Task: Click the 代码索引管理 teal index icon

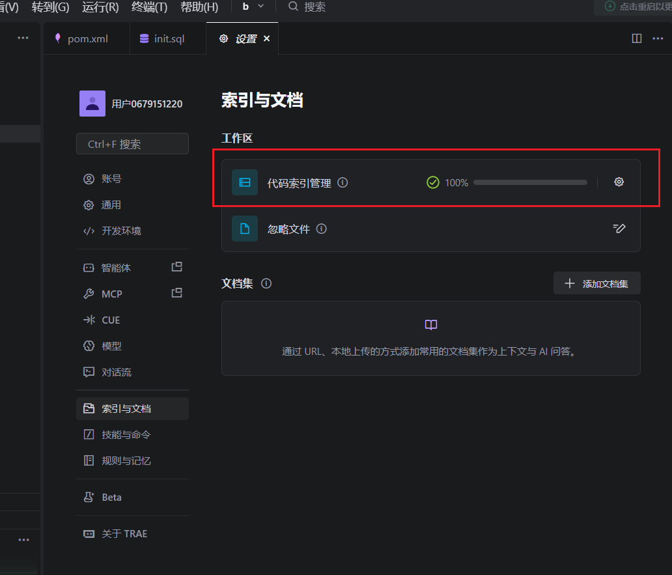Action: pyautogui.click(x=245, y=182)
